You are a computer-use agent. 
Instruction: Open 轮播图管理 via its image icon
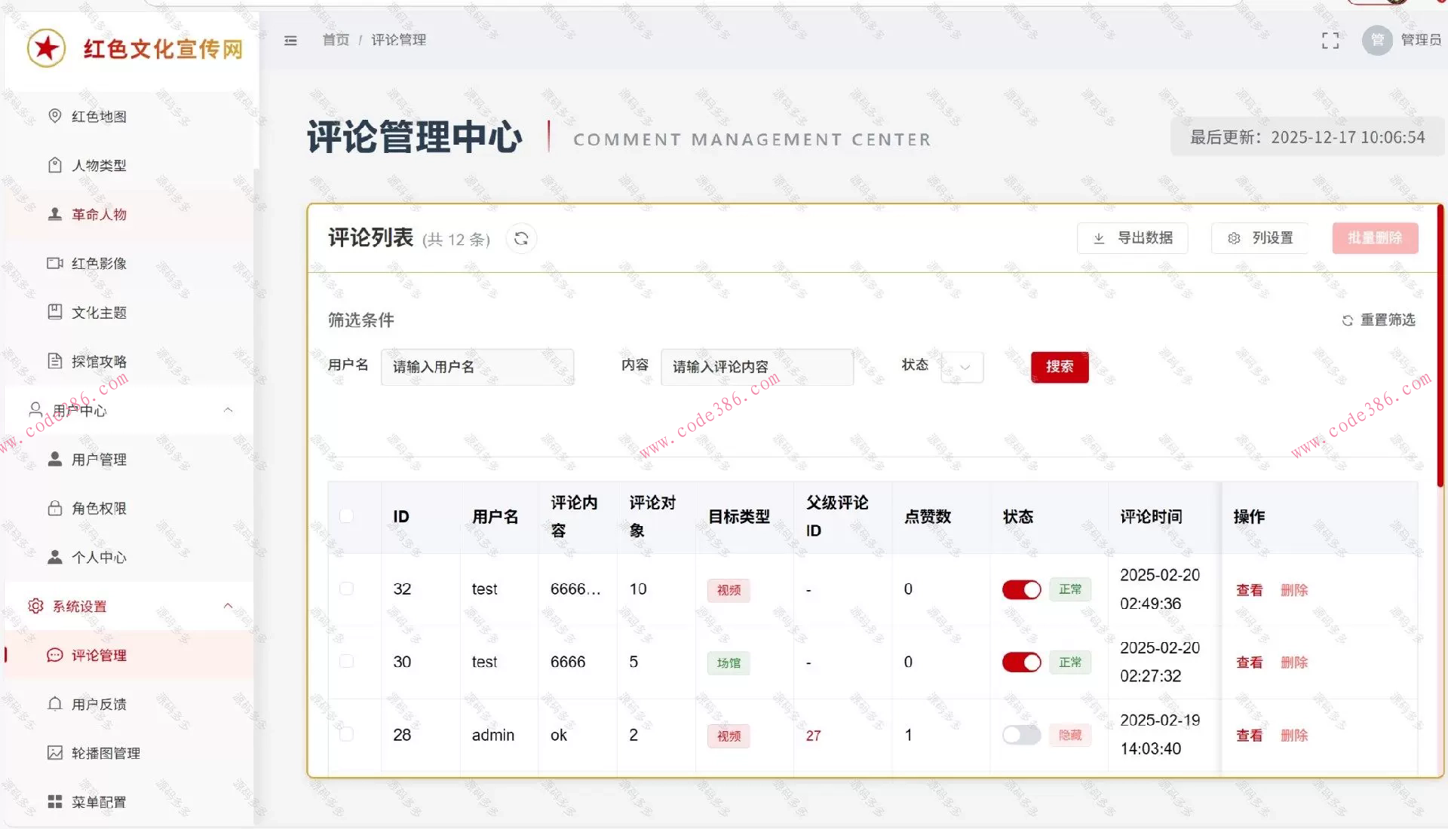click(x=54, y=752)
